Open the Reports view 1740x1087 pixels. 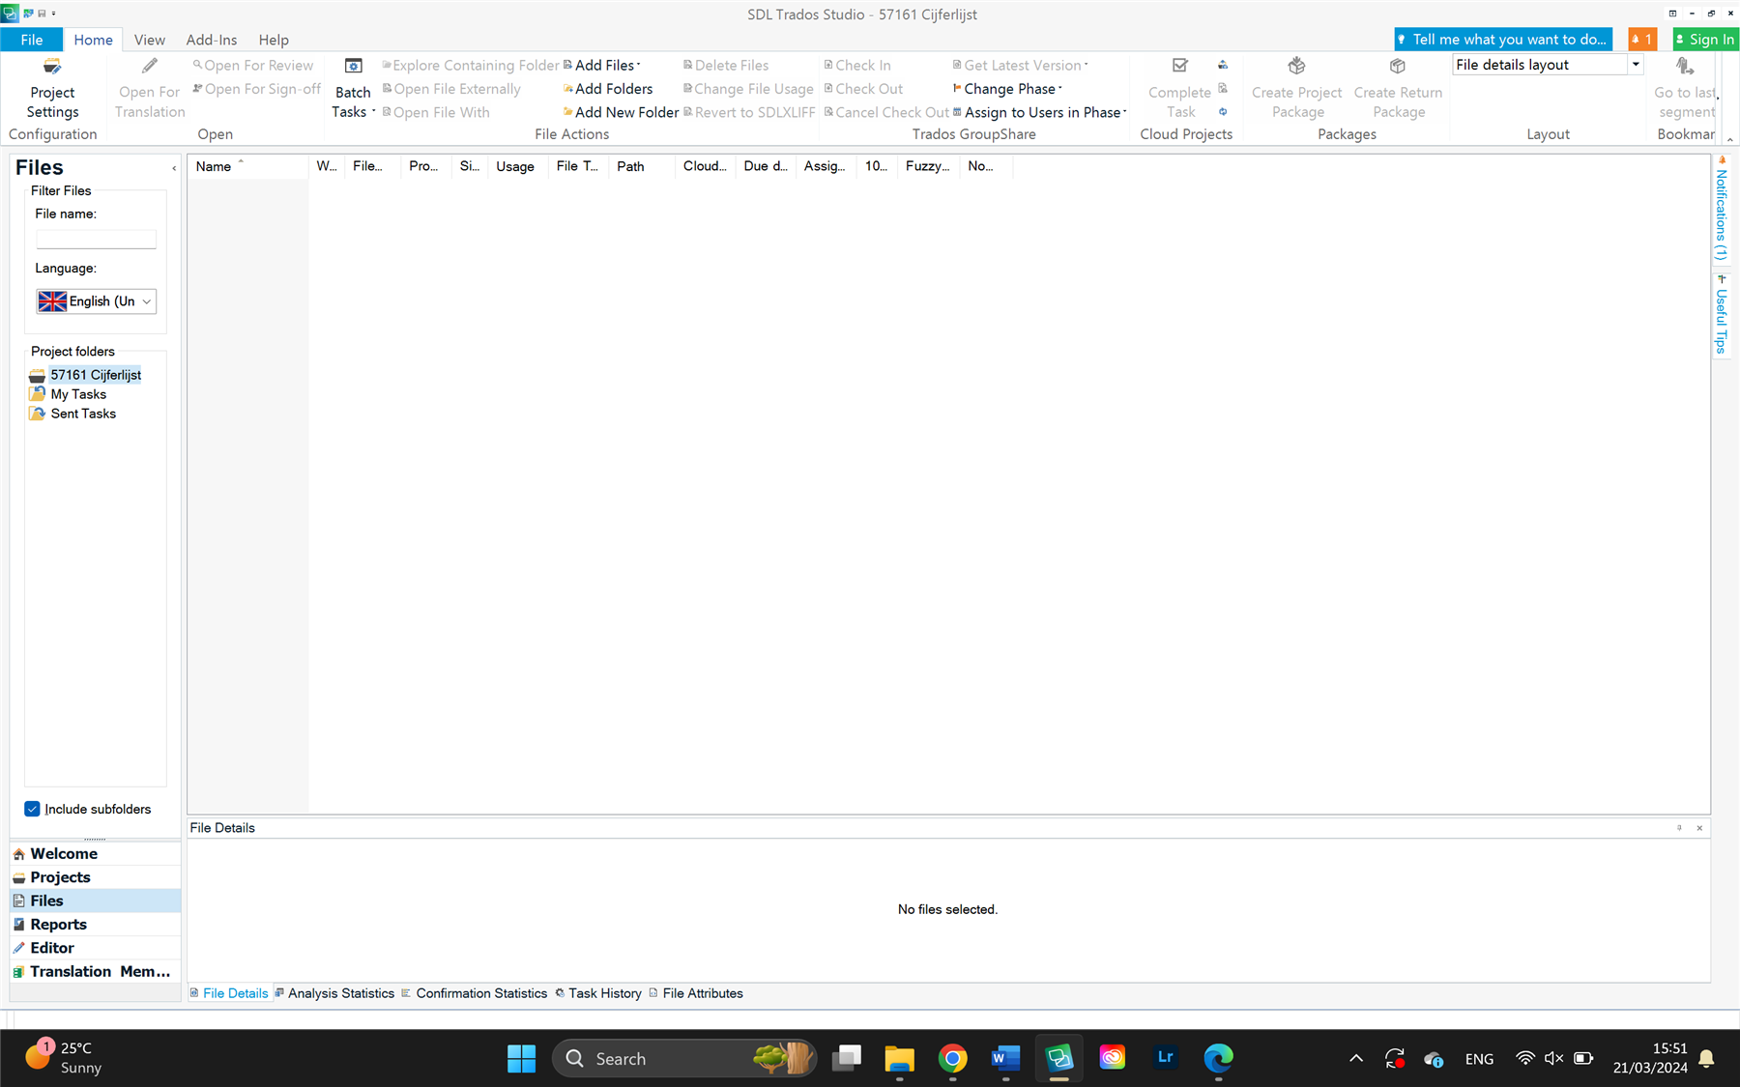click(95, 925)
